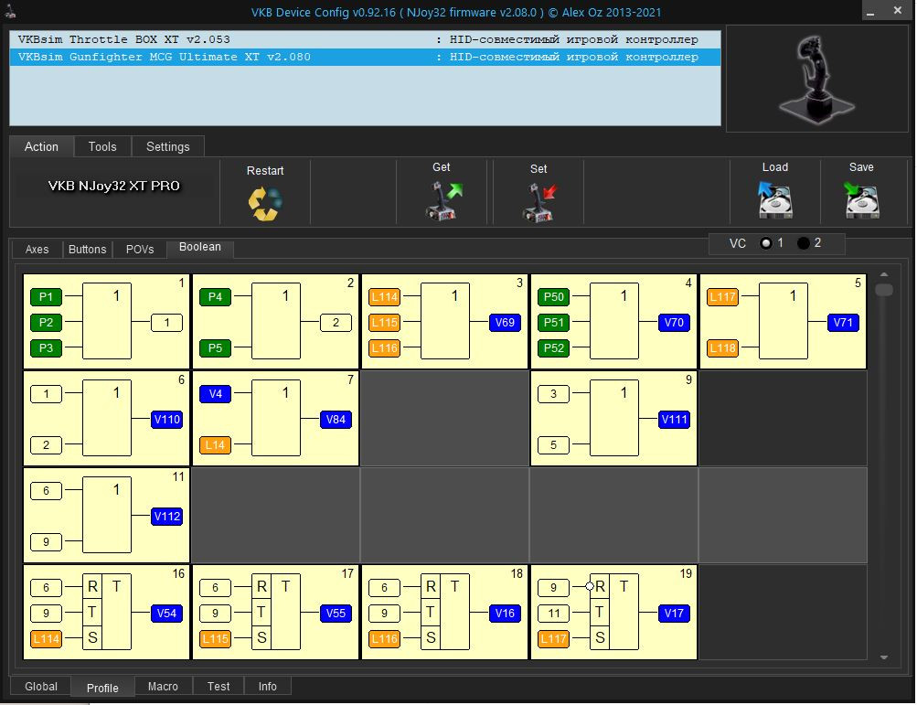Click blue V4 input of cell 7
The height and width of the screenshot is (705, 917).
pos(215,394)
